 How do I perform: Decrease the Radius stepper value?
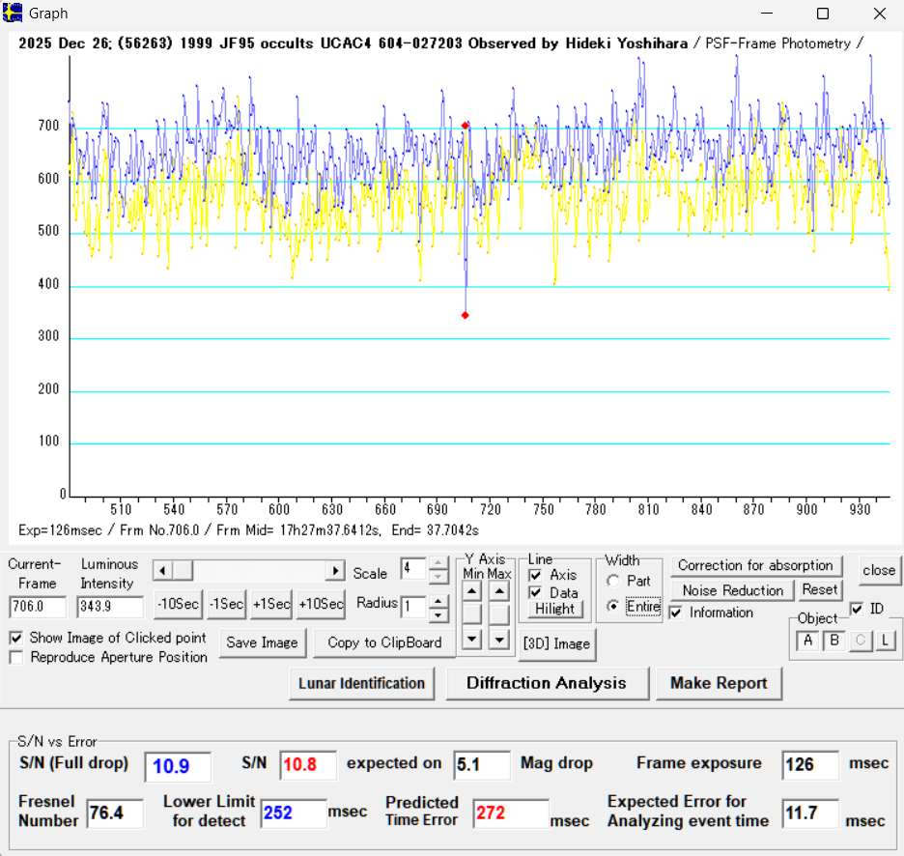pos(438,613)
